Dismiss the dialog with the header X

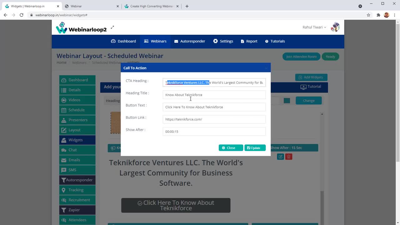click(x=266, y=68)
